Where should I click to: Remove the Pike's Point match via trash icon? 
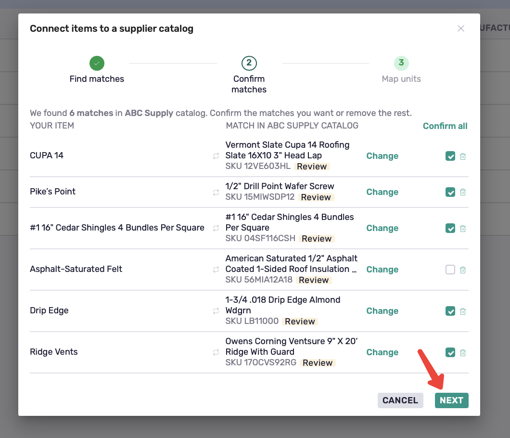[x=463, y=192]
